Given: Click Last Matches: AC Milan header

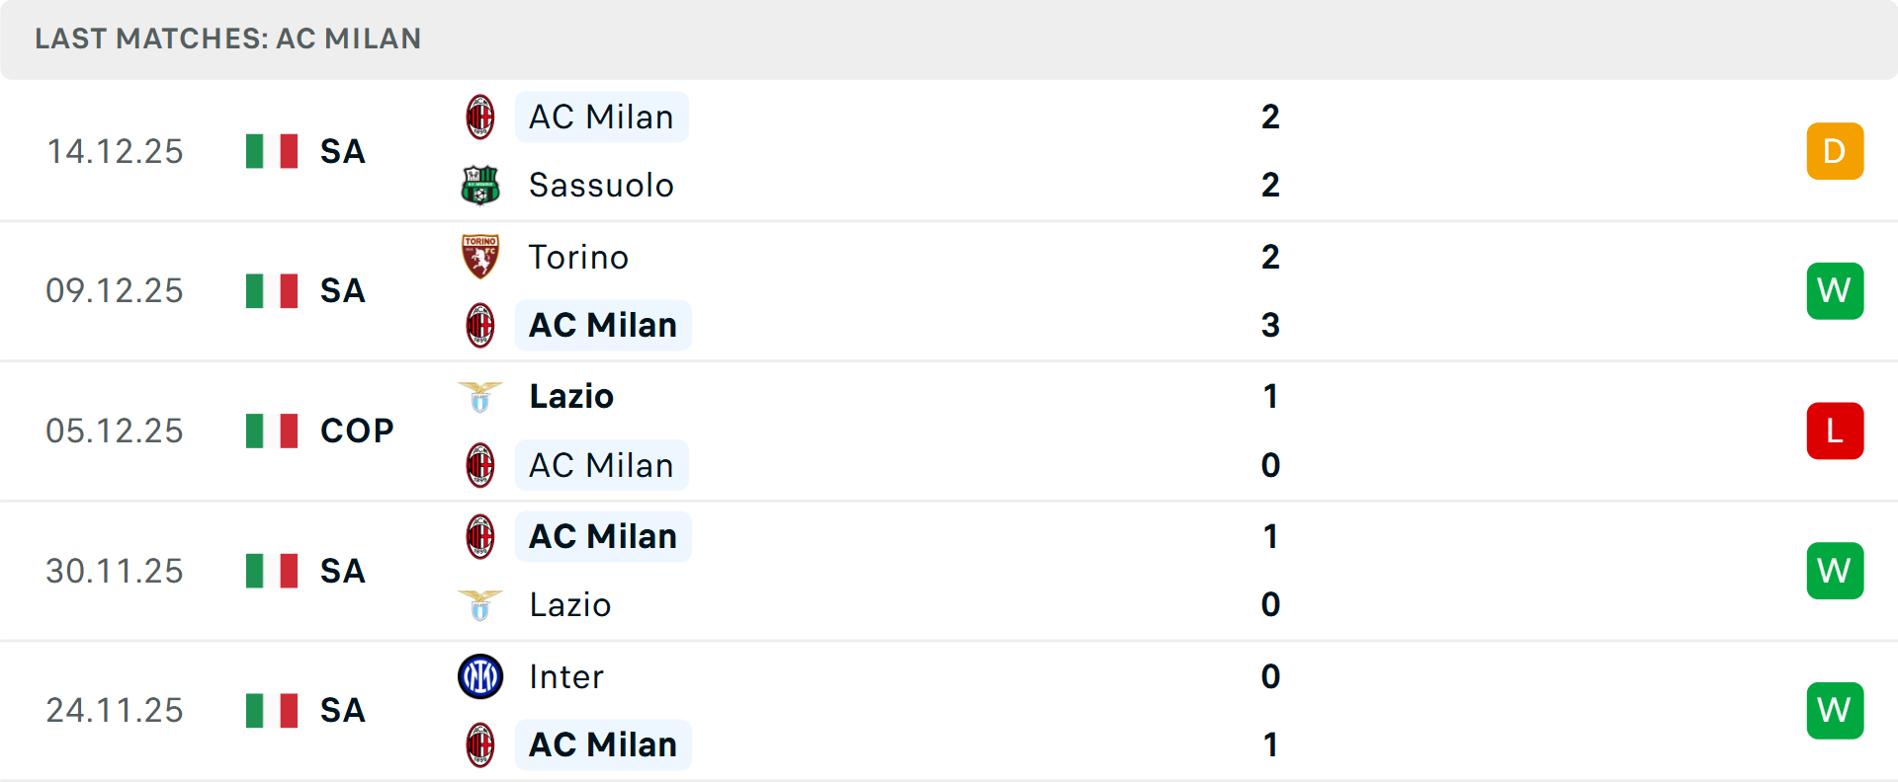Looking at the screenshot, I should point(228,39).
